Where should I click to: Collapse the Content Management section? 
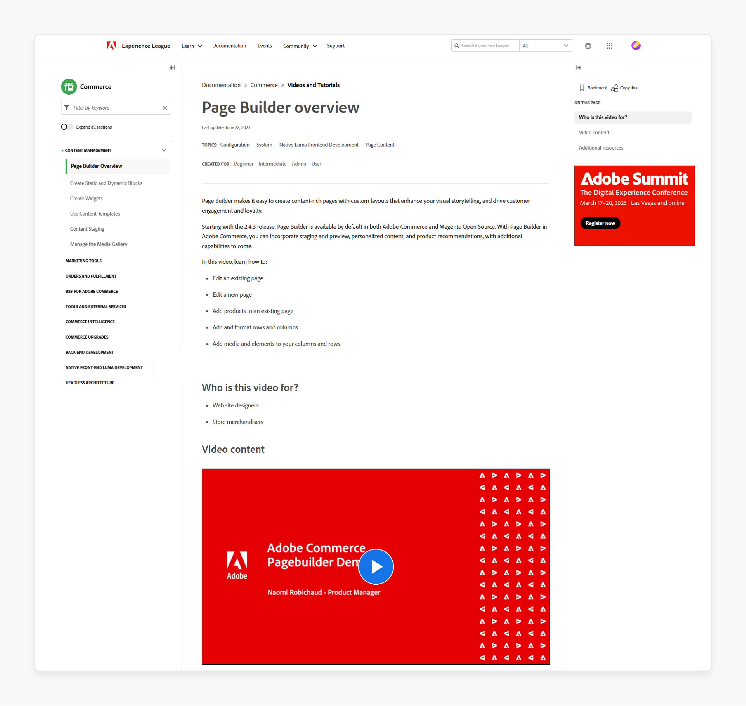[164, 150]
